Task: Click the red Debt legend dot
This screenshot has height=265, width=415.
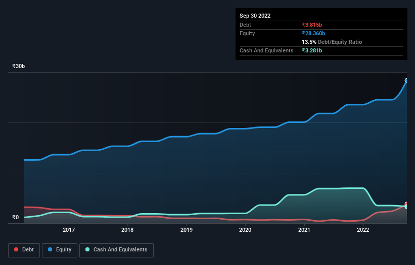Action: click(x=16, y=249)
